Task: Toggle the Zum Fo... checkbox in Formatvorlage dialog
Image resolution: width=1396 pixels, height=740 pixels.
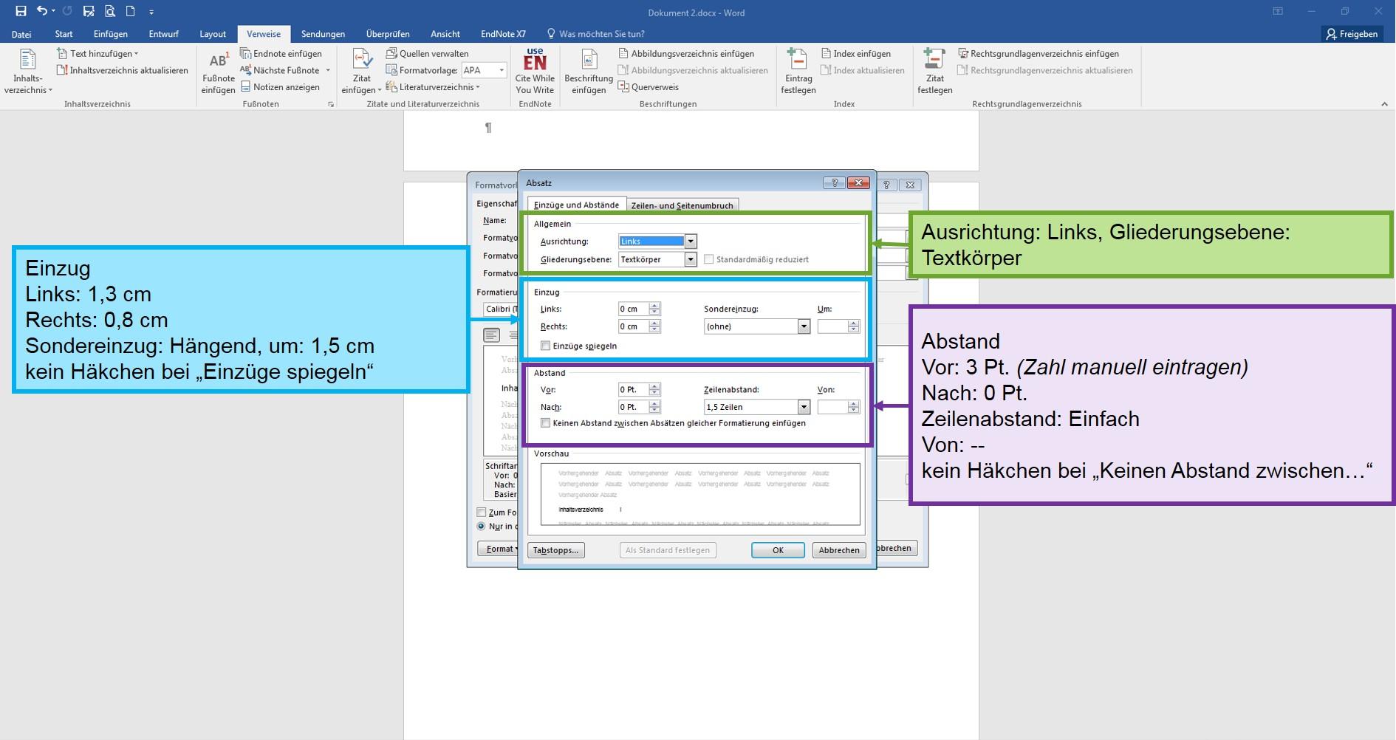Action: pos(482,512)
